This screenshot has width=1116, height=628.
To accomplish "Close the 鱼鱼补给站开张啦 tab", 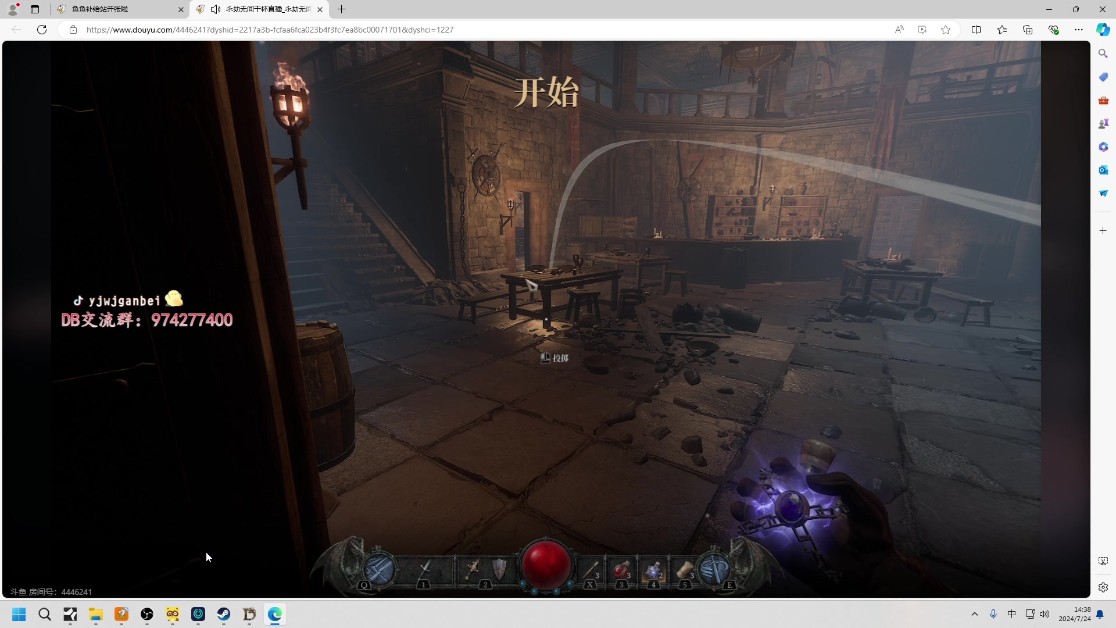I will pos(181,9).
